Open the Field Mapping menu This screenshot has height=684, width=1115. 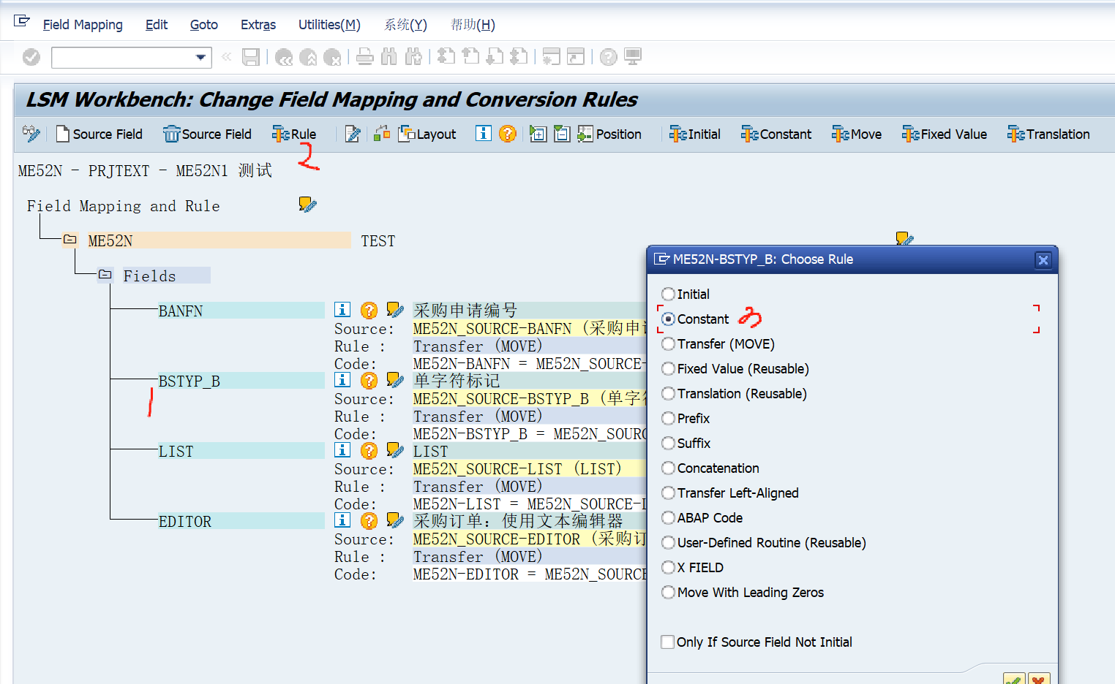pyautogui.click(x=83, y=25)
